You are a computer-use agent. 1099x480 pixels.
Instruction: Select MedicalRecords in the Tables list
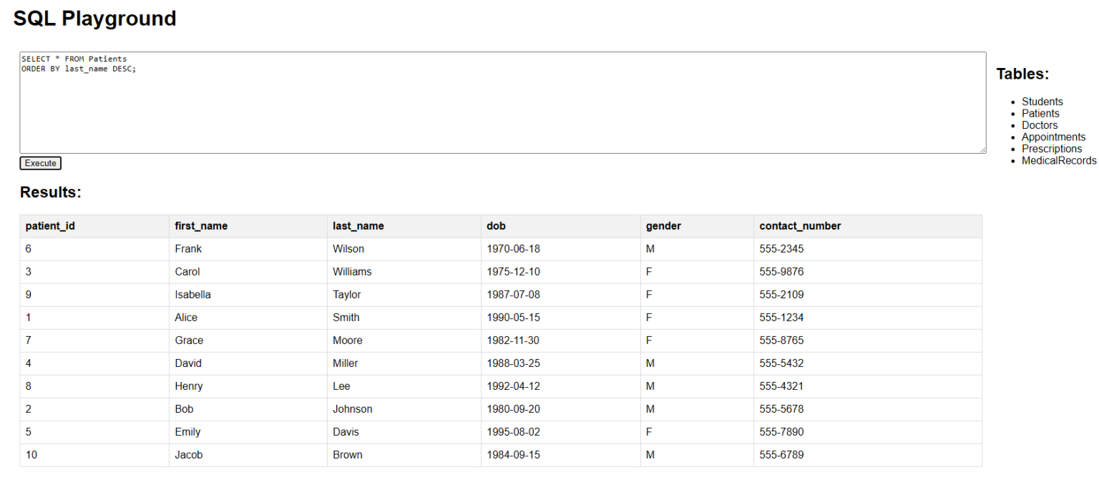[1058, 161]
